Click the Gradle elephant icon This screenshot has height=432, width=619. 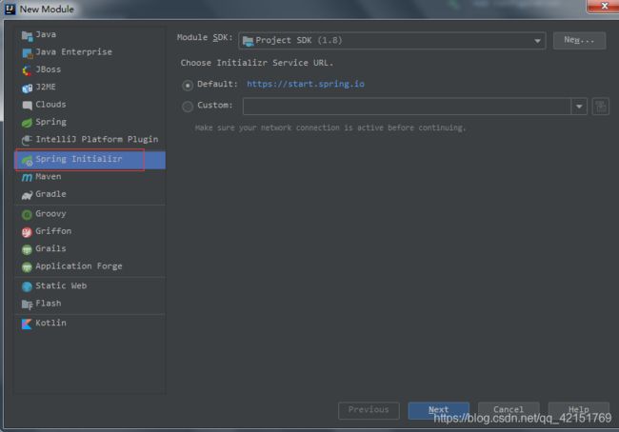[27, 195]
